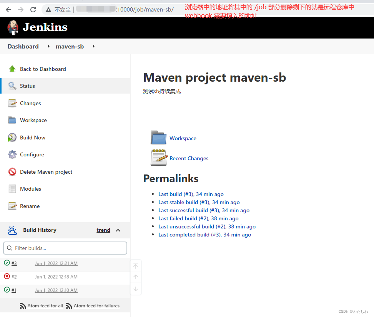Screen dimensions: 374x317
Task: Open the Changes sidebar item
Action: pos(30,103)
